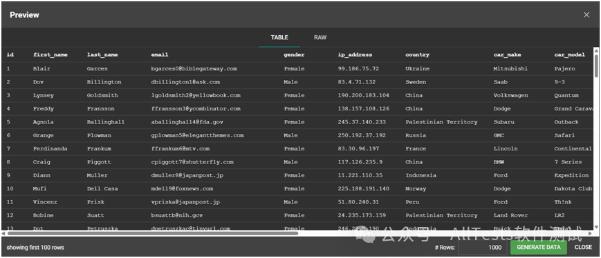Click the first name Agnola

[44, 122]
